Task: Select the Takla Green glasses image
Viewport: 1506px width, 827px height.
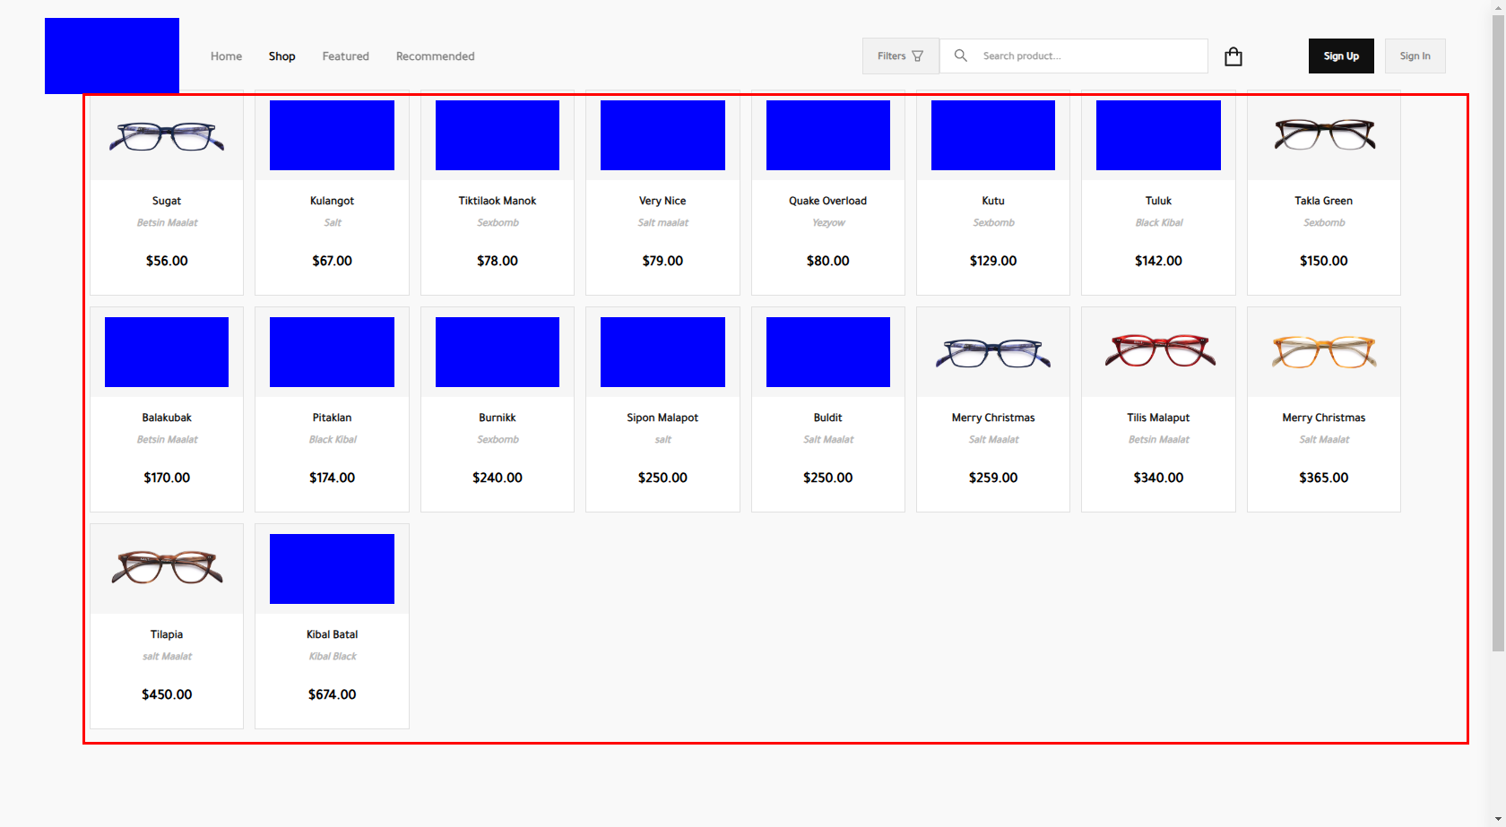Action: 1324,134
